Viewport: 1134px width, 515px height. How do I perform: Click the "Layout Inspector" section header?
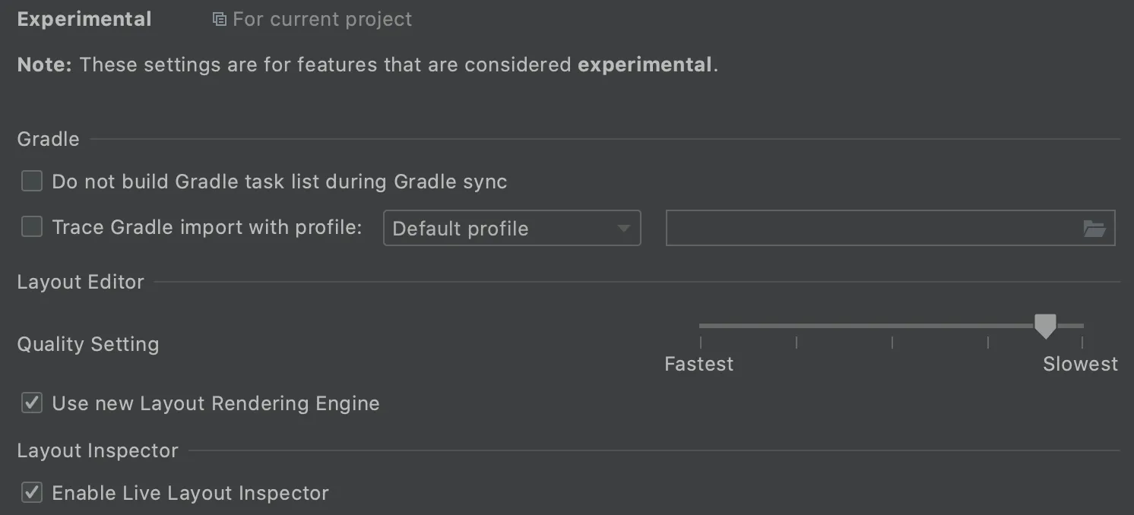pos(97,450)
